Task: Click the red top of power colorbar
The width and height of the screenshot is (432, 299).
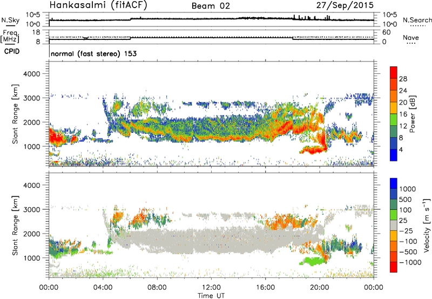Action: (394, 72)
